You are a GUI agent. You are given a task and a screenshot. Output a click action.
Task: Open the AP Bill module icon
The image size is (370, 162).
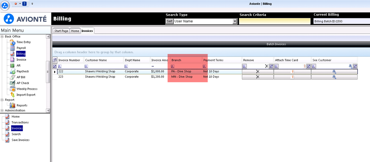point(12,77)
